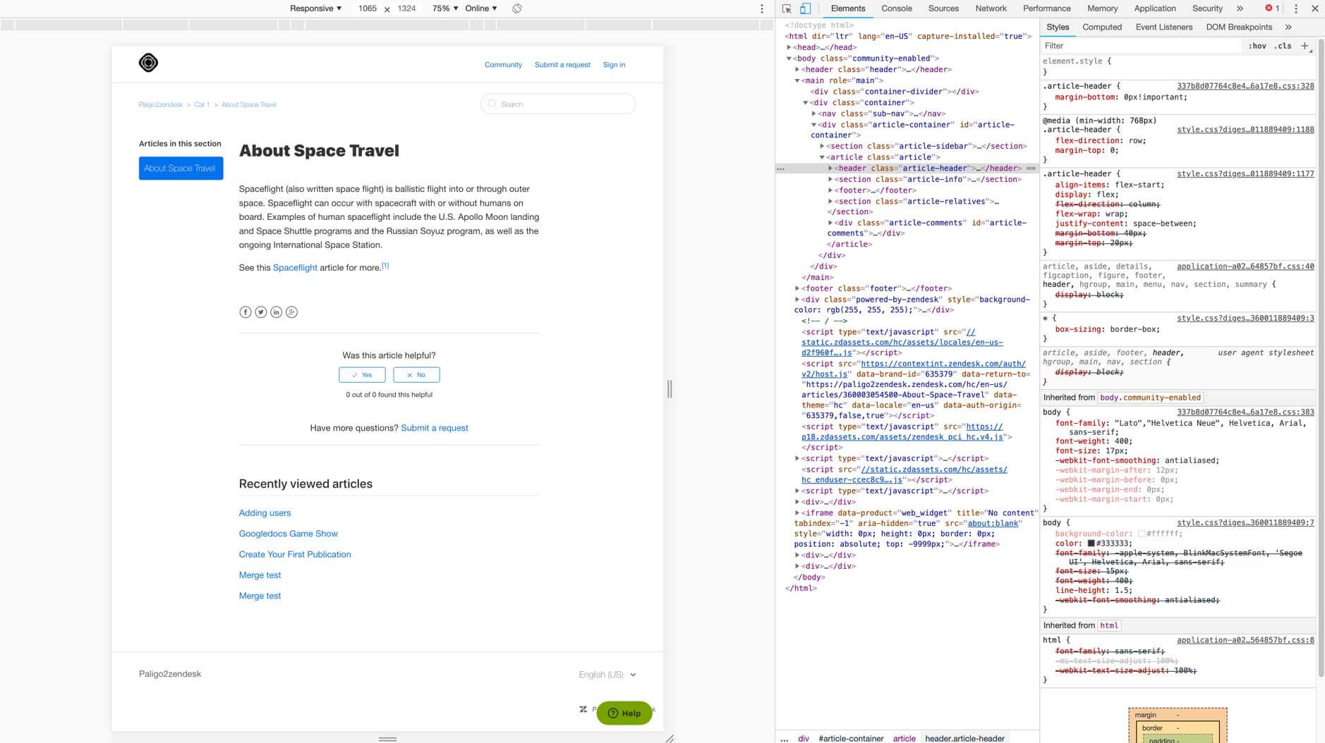Open the Responsive device dropdown
This screenshot has height=743, width=1325.
point(314,8)
